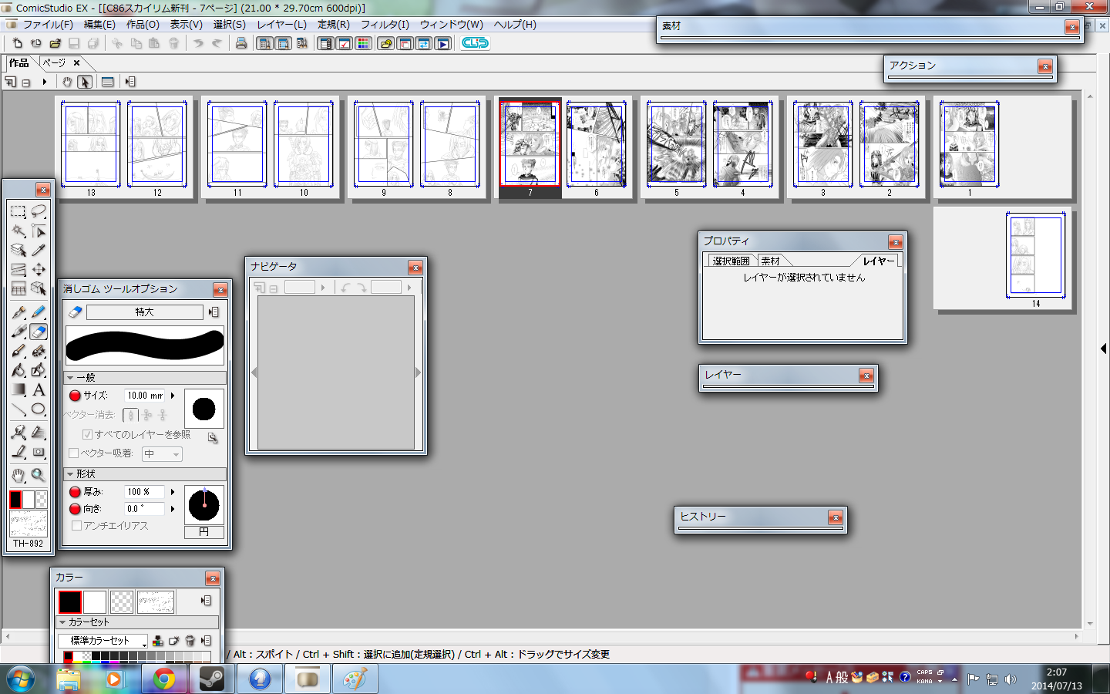
Task: Open the ウィンドウ(W) menu
Action: 452,25
